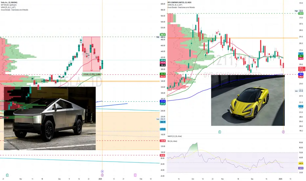The width and height of the screenshot is (306, 181).
Task: Click the red 361.93 price tag
Action: [x=163, y=76]
